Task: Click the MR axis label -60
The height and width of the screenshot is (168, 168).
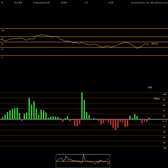Action: pos(164,137)
